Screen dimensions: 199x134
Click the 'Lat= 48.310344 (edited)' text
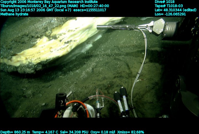[x=176, y=10]
